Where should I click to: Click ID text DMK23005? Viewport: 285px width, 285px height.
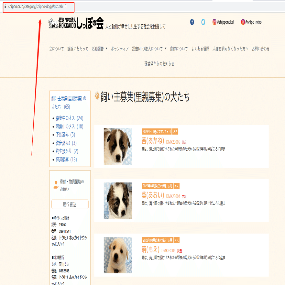173,142
